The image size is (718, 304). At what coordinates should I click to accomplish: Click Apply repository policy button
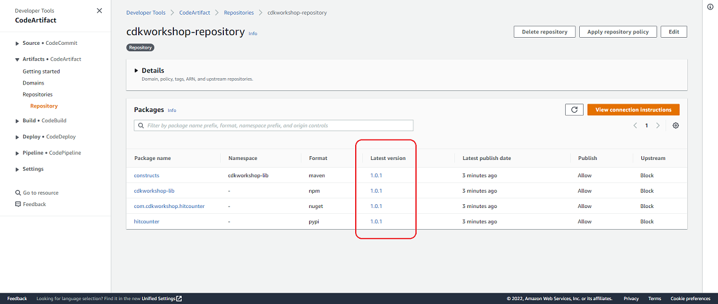[x=618, y=32]
